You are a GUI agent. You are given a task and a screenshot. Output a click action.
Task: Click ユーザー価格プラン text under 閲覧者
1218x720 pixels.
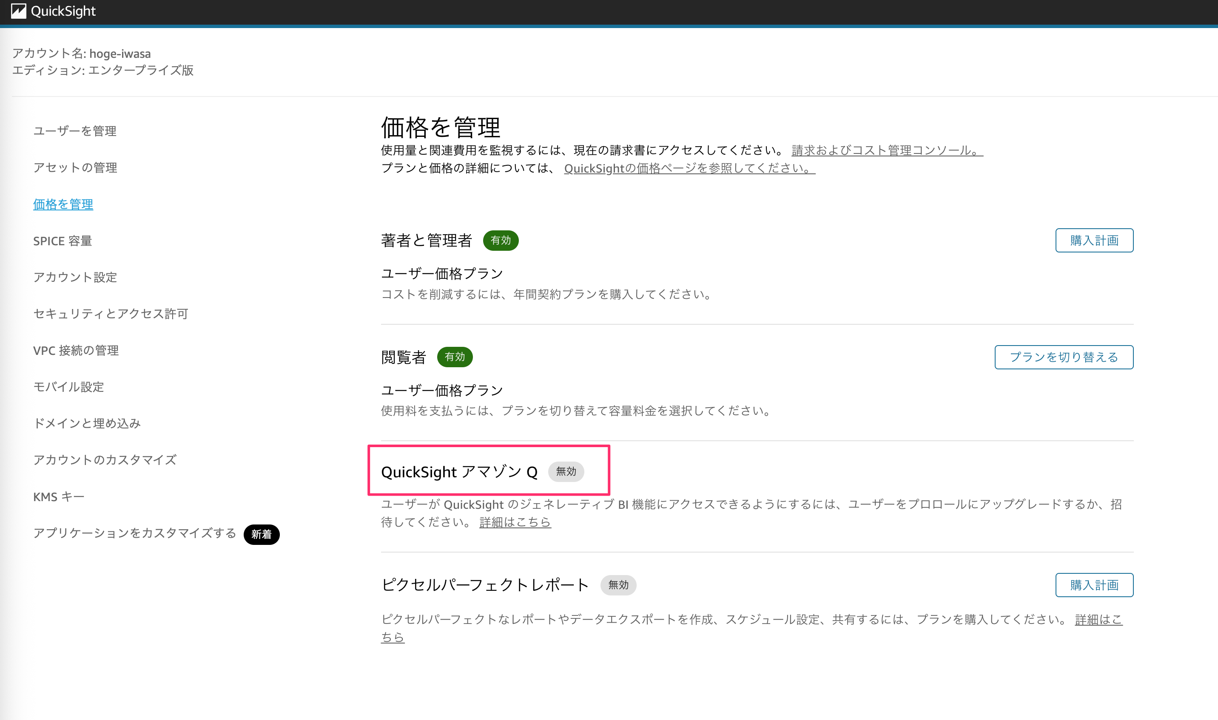[442, 391]
